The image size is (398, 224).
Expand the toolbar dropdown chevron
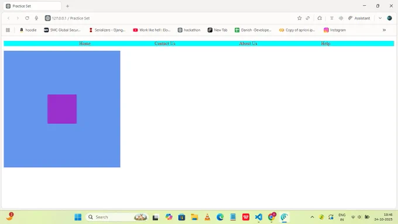[x=380, y=18]
